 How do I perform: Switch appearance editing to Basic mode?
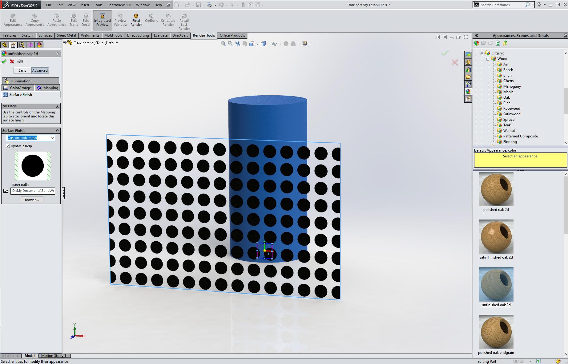[22, 70]
